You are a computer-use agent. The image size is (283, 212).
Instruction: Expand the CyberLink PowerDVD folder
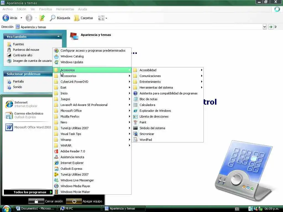(92, 82)
